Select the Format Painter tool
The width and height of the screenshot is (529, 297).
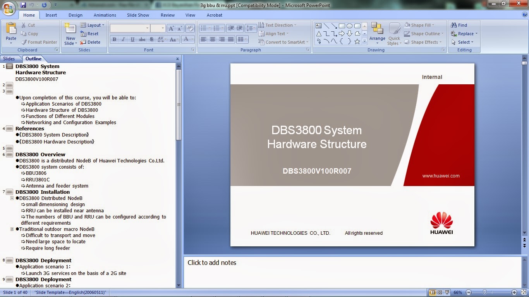coord(39,42)
